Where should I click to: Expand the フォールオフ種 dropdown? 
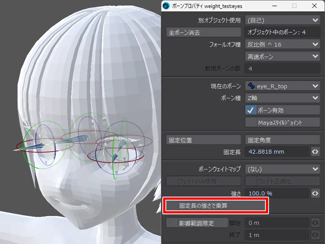[282, 45]
